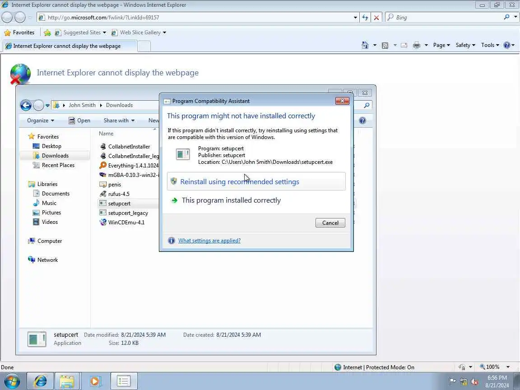Image resolution: width=520 pixels, height=390 pixels.
Task: Select Computer in navigation pane
Action: 49,241
